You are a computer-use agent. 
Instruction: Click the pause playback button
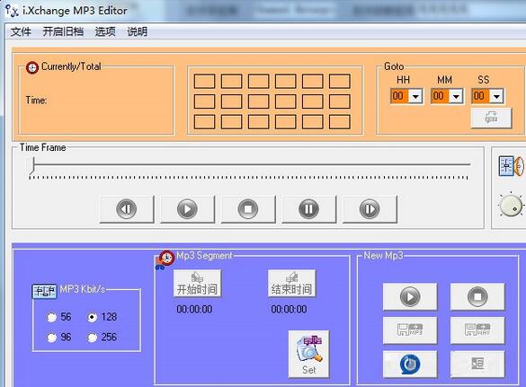[x=309, y=209]
